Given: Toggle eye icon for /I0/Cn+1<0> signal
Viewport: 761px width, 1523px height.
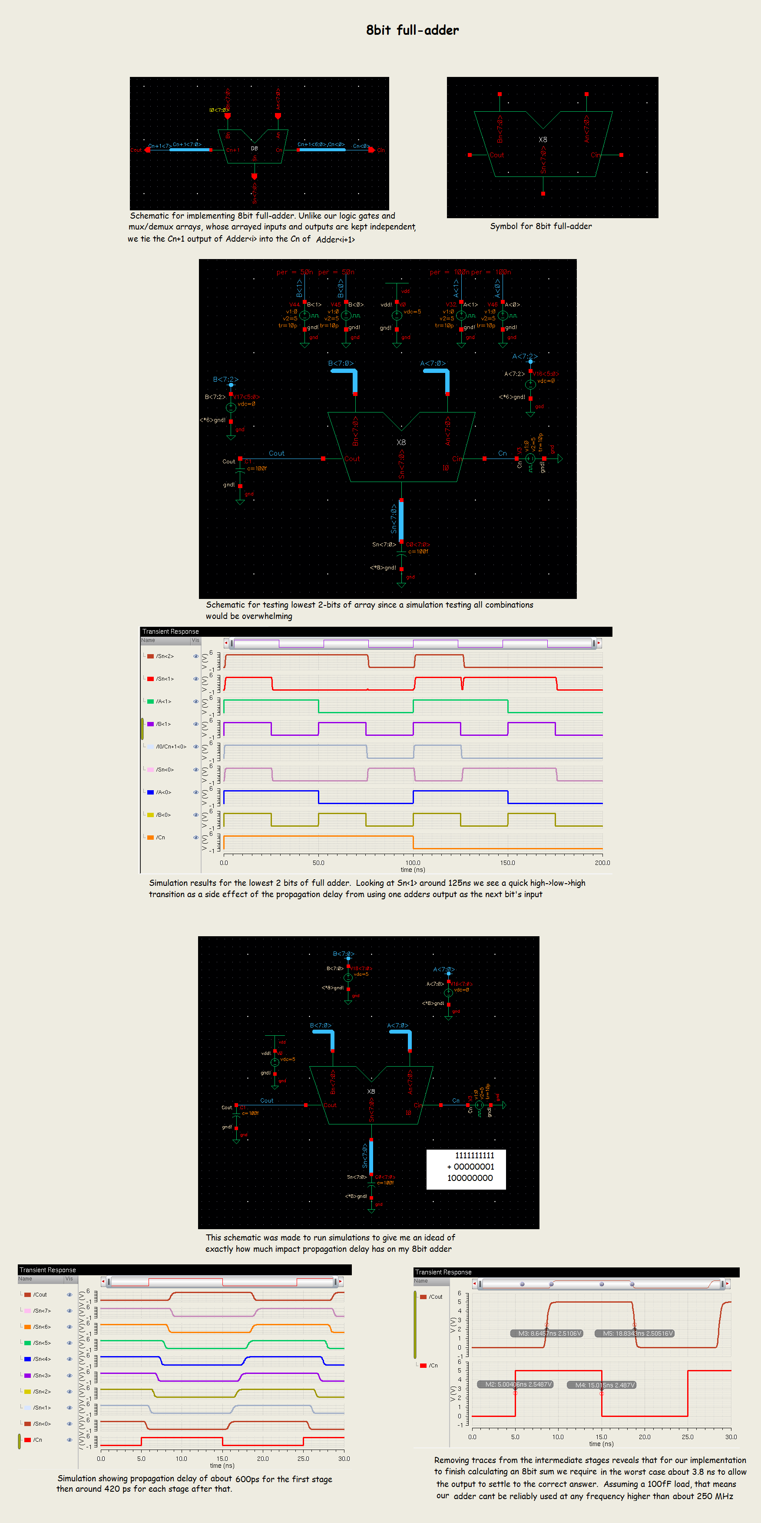Looking at the screenshot, I should point(195,747).
